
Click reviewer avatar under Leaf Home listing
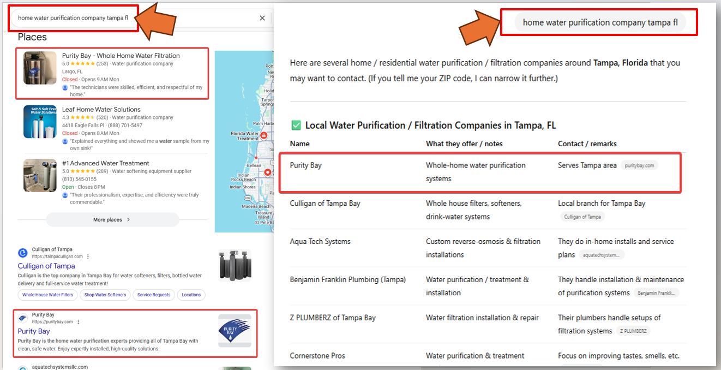click(65, 141)
